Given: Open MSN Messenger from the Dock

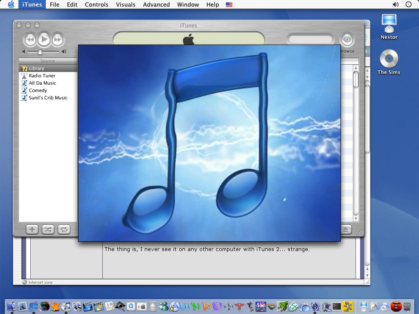Looking at the screenshot, I should (x=164, y=307).
